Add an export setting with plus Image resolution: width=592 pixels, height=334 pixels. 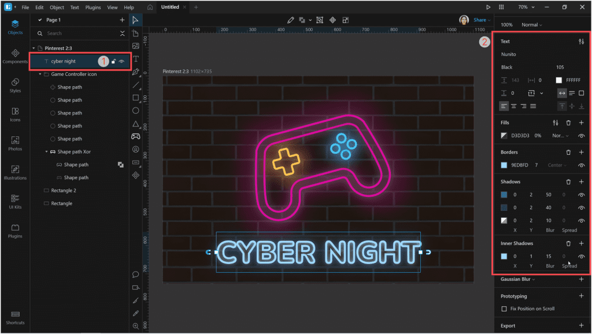pos(581,326)
